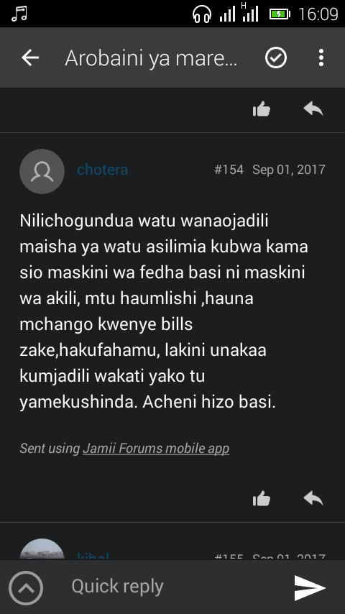Reply to chotera's post using arrow icon
Screen dimensions: 345x614
click(x=313, y=498)
